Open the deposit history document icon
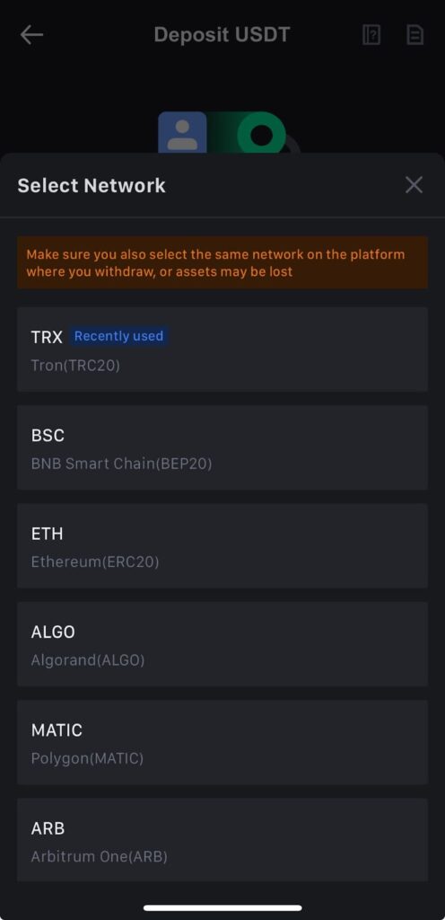The width and height of the screenshot is (445, 920). 414,35
